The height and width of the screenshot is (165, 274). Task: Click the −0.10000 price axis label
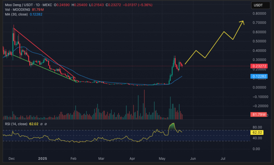[x=260, y=97]
